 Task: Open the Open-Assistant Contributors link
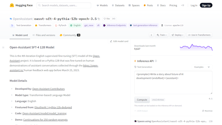point(49,89)
